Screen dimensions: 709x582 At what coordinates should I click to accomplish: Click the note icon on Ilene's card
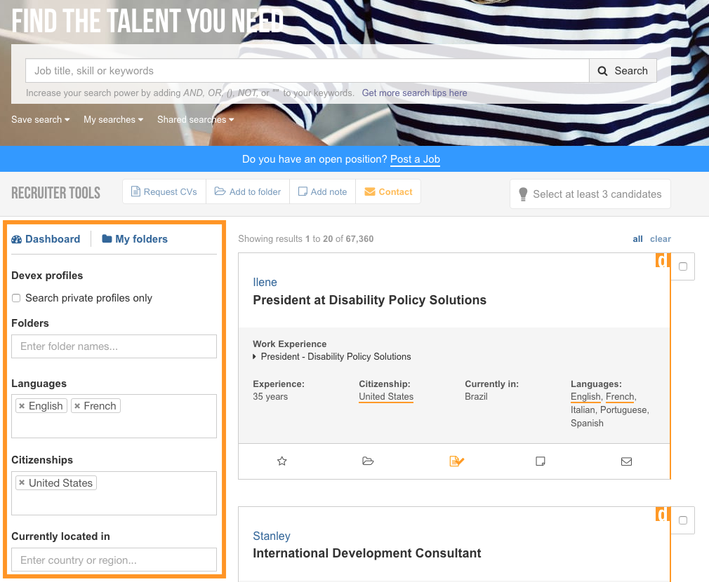(x=541, y=461)
